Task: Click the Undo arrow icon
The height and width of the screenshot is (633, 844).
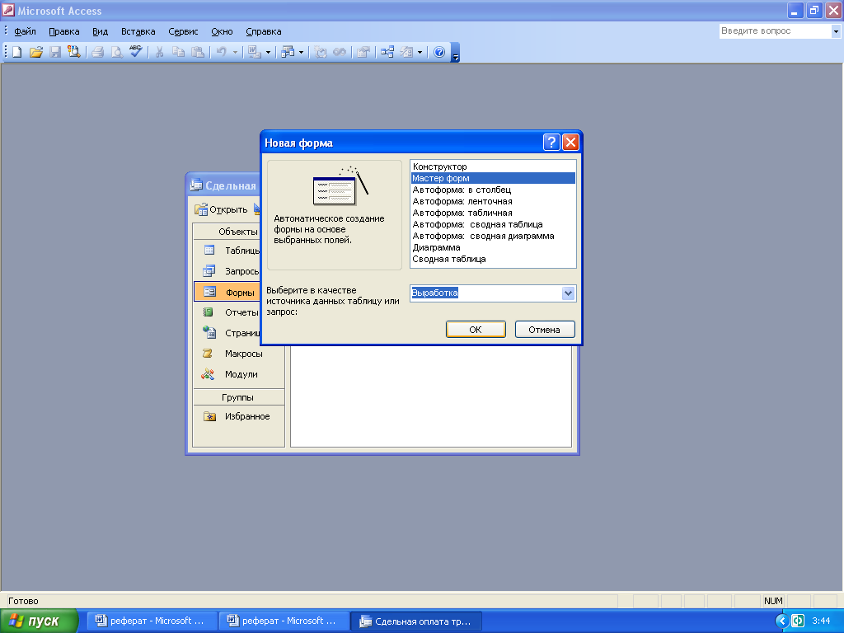Action: click(221, 52)
